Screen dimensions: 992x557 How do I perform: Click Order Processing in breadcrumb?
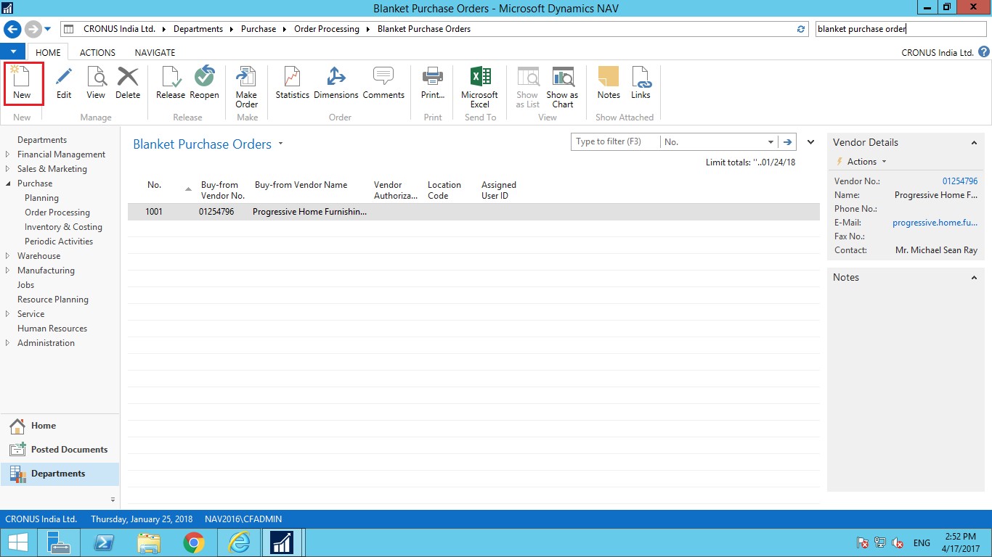[x=327, y=29]
